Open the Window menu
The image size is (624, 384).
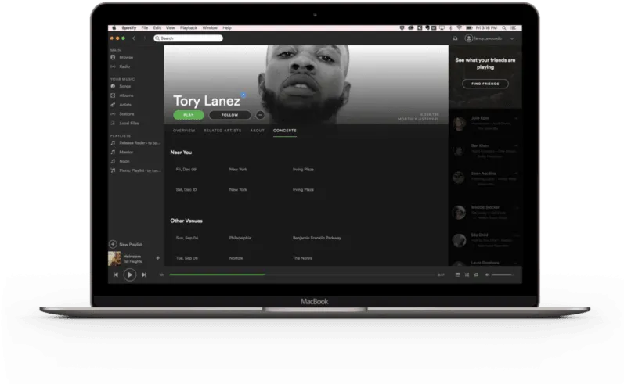coord(210,28)
